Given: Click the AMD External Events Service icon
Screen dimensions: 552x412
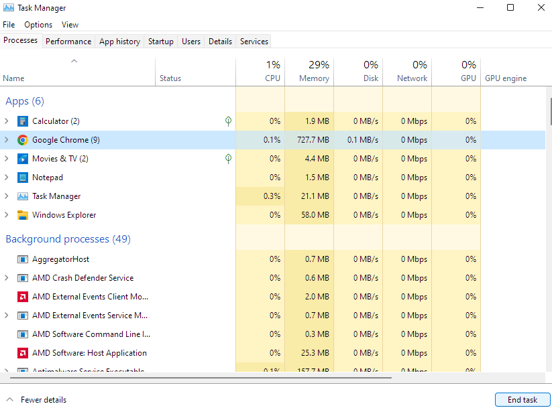Looking at the screenshot, I should [23, 316].
